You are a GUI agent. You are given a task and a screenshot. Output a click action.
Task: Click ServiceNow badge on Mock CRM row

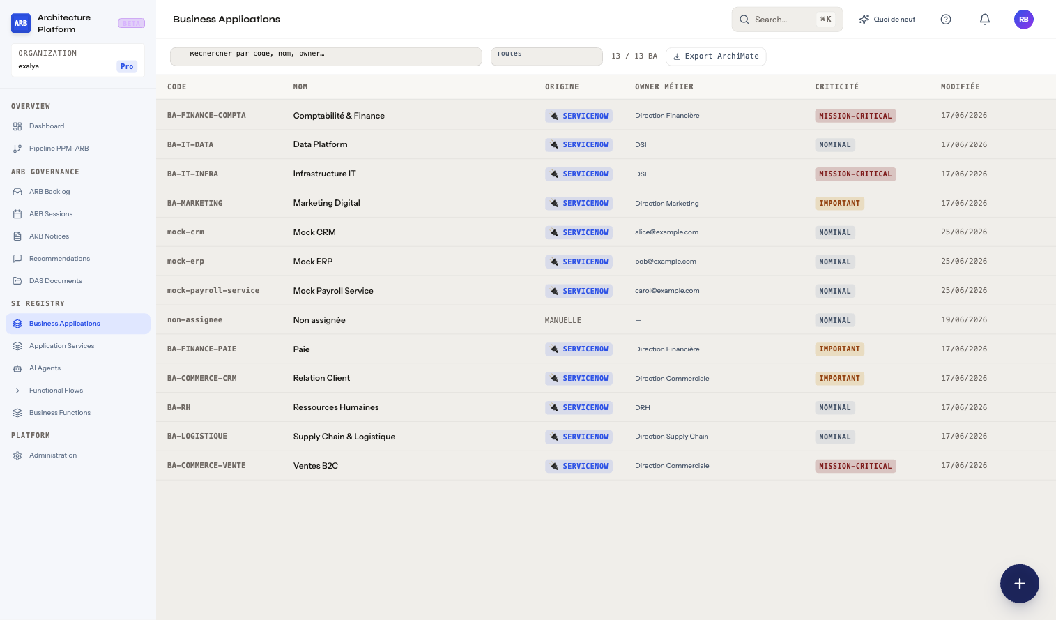click(x=579, y=233)
